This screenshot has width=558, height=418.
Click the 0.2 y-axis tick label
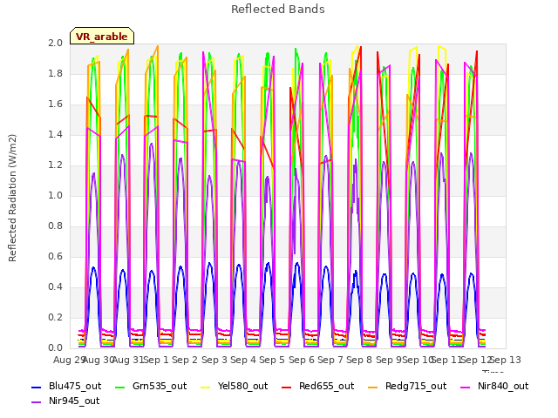point(55,317)
